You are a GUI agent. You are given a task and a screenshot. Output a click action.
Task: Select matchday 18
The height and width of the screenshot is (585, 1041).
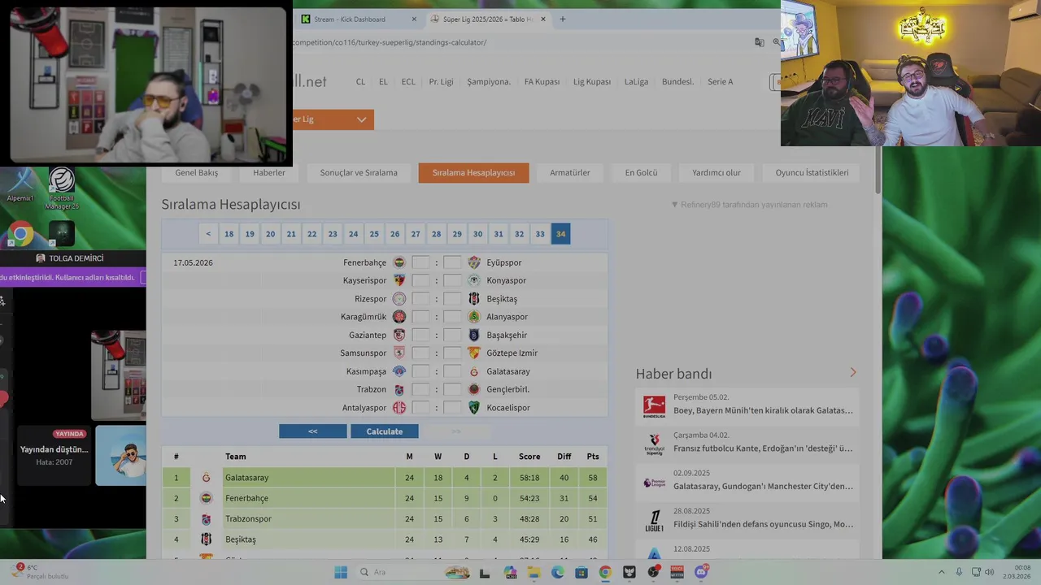tap(229, 234)
